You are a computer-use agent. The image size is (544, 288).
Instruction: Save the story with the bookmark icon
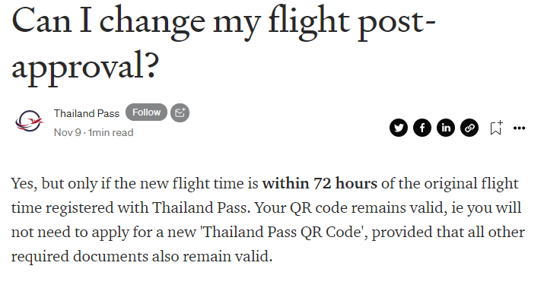click(496, 128)
